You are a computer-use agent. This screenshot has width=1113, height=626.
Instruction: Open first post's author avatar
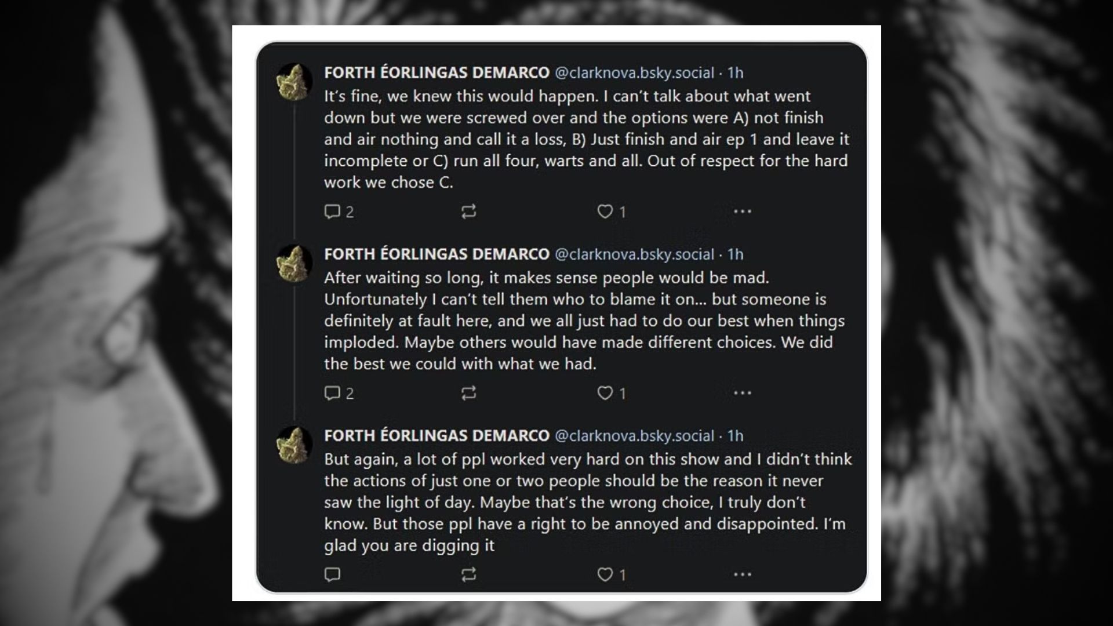[x=294, y=82]
